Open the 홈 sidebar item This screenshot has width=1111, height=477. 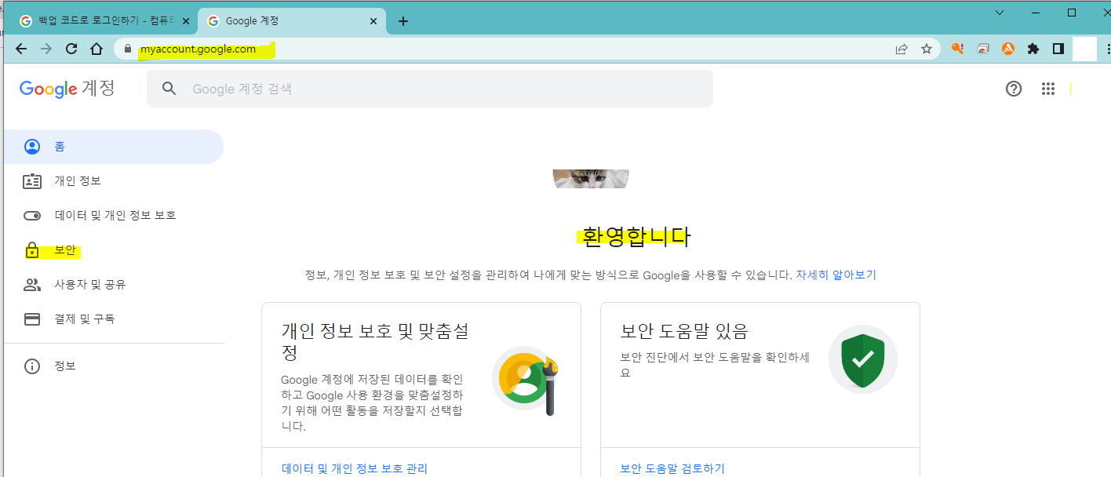pyautogui.click(x=114, y=147)
